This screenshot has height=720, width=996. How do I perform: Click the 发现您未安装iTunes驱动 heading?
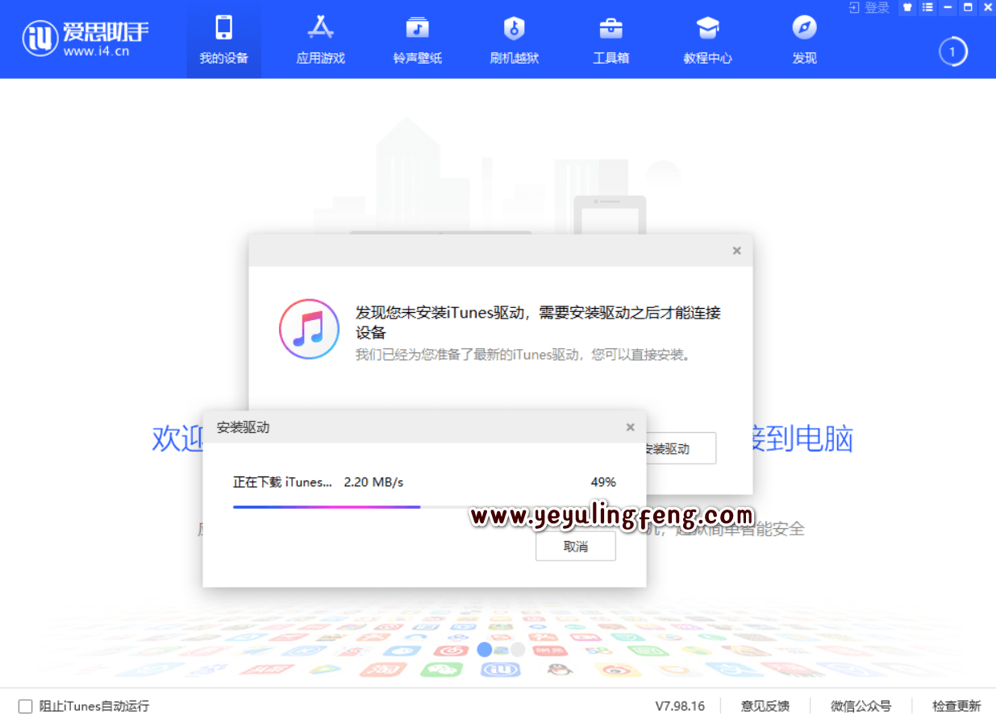(538, 323)
